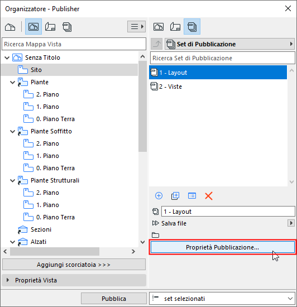Select the 2 - Viste publisher set
This screenshot has width=297, height=307.
[x=218, y=87]
